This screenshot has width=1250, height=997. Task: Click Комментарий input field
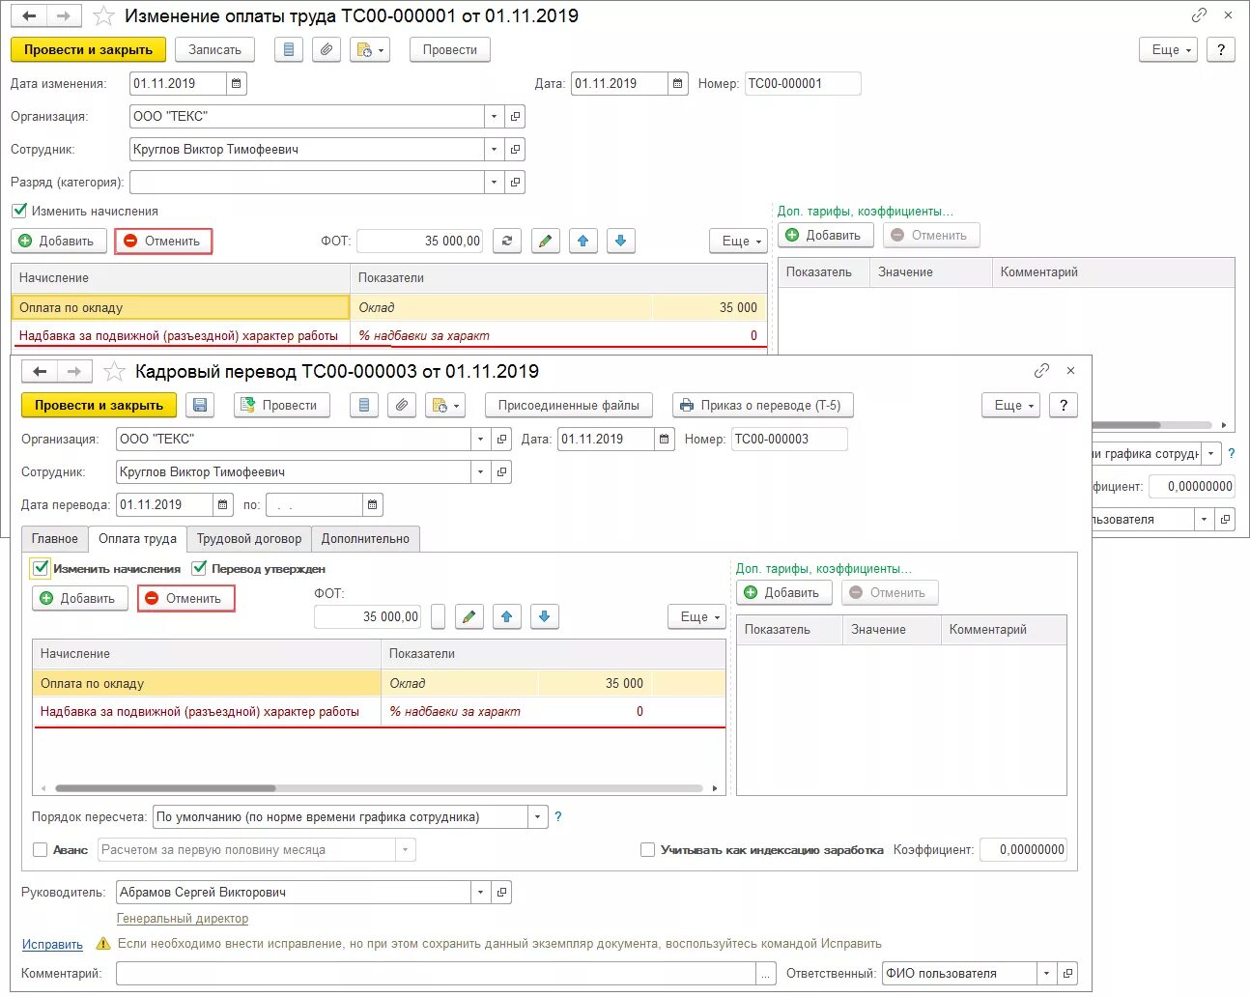[x=436, y=974]
